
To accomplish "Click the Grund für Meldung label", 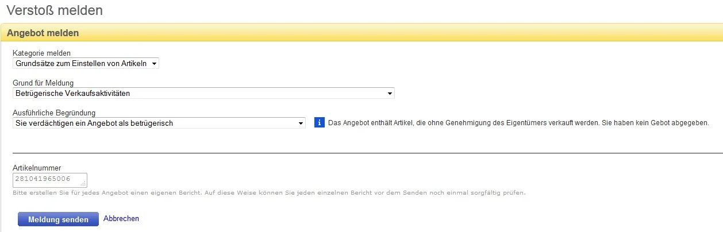I will point(43,83).
